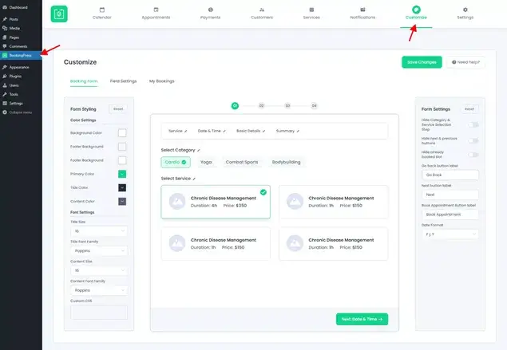The image size is (507, 350).
Task: Pick the Content Color swatch
Action: click(x=122, y=202)
